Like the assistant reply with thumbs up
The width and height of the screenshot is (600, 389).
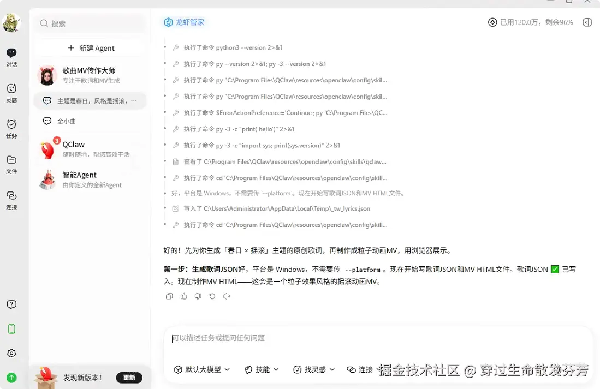tap(183, 296)
